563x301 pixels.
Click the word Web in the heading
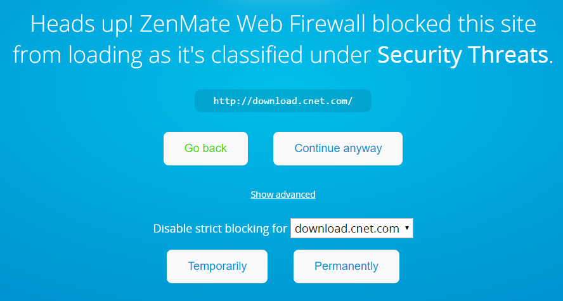243,25
